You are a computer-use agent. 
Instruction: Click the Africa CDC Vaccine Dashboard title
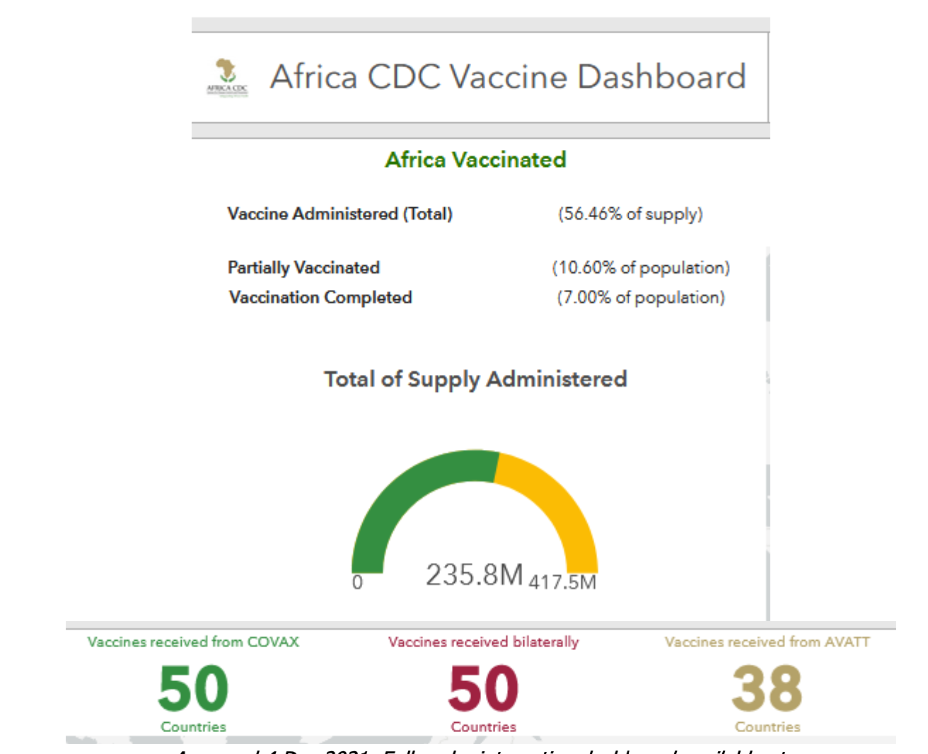(508, 76)
